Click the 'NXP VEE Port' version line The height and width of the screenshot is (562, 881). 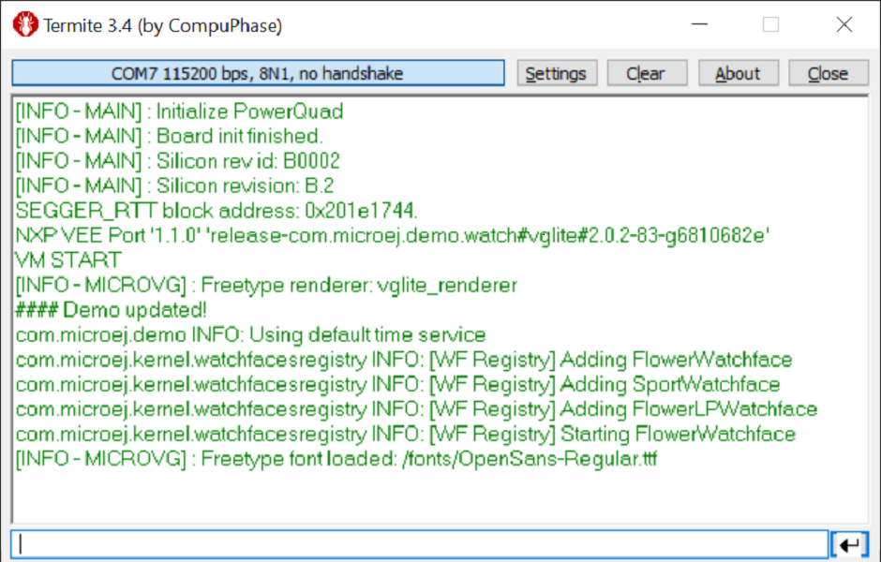pyautogui.click(x=393, y=235)
